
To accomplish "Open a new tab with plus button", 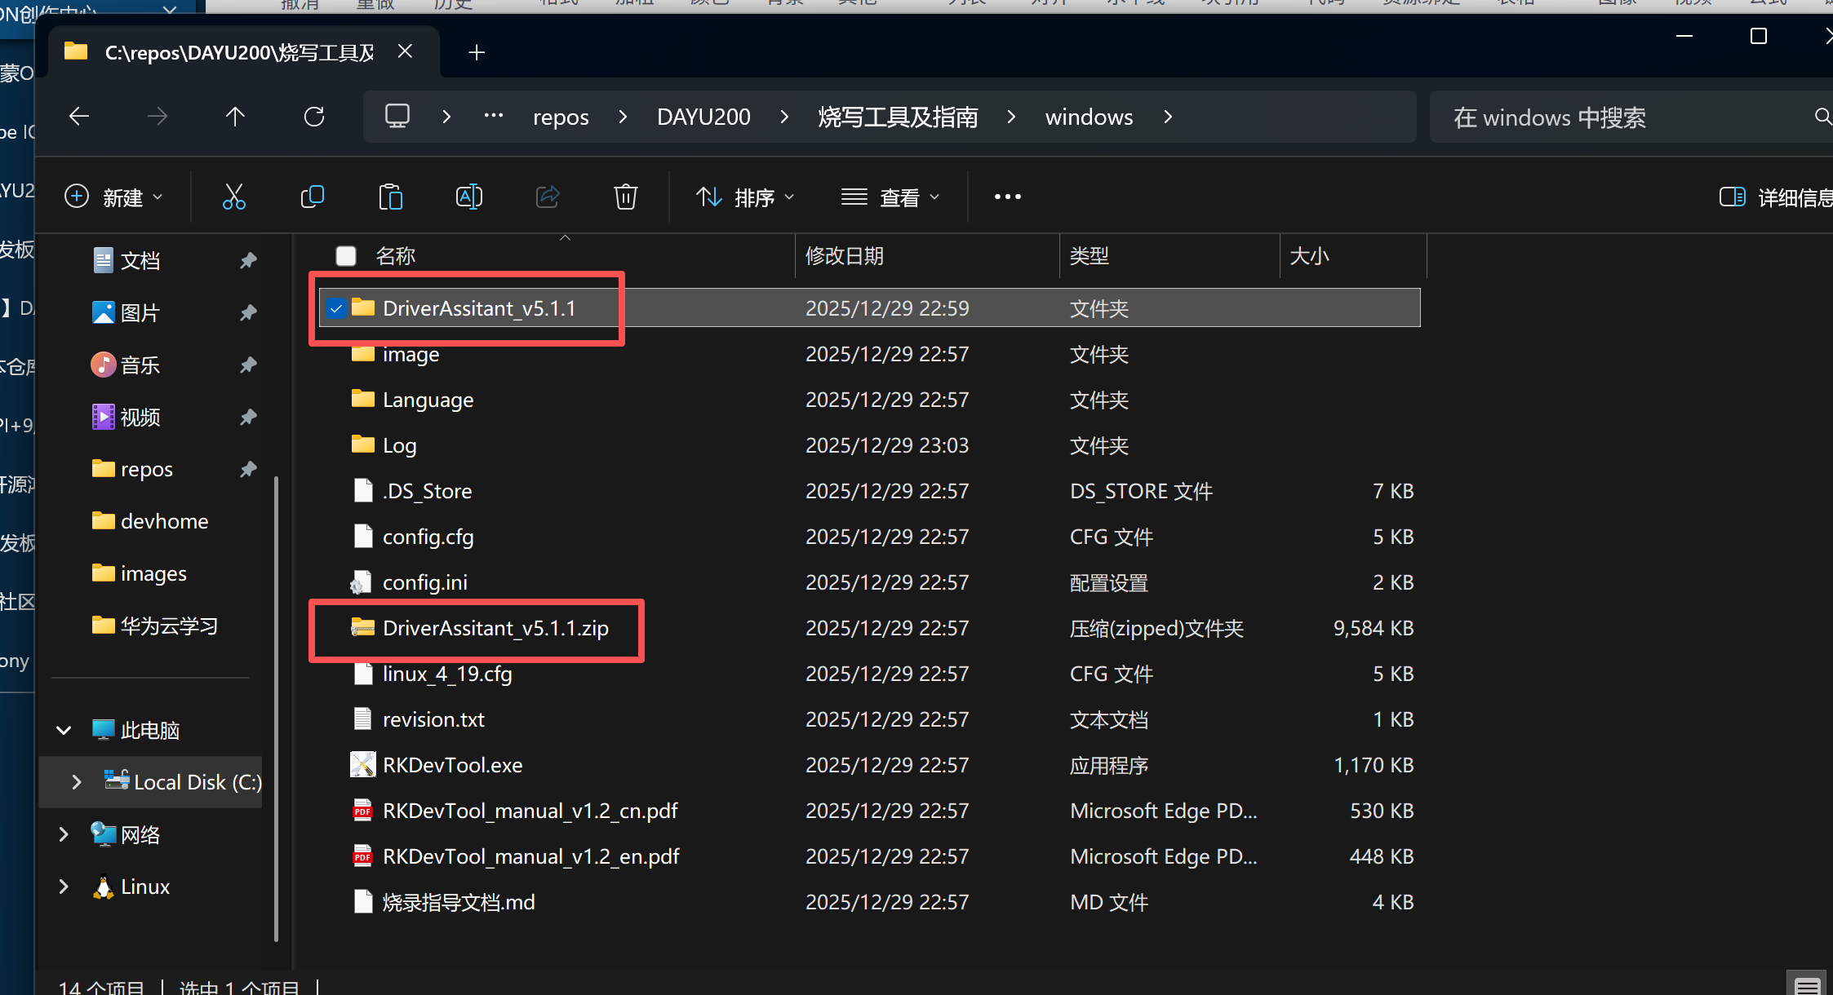I will [x=477, y=53].
